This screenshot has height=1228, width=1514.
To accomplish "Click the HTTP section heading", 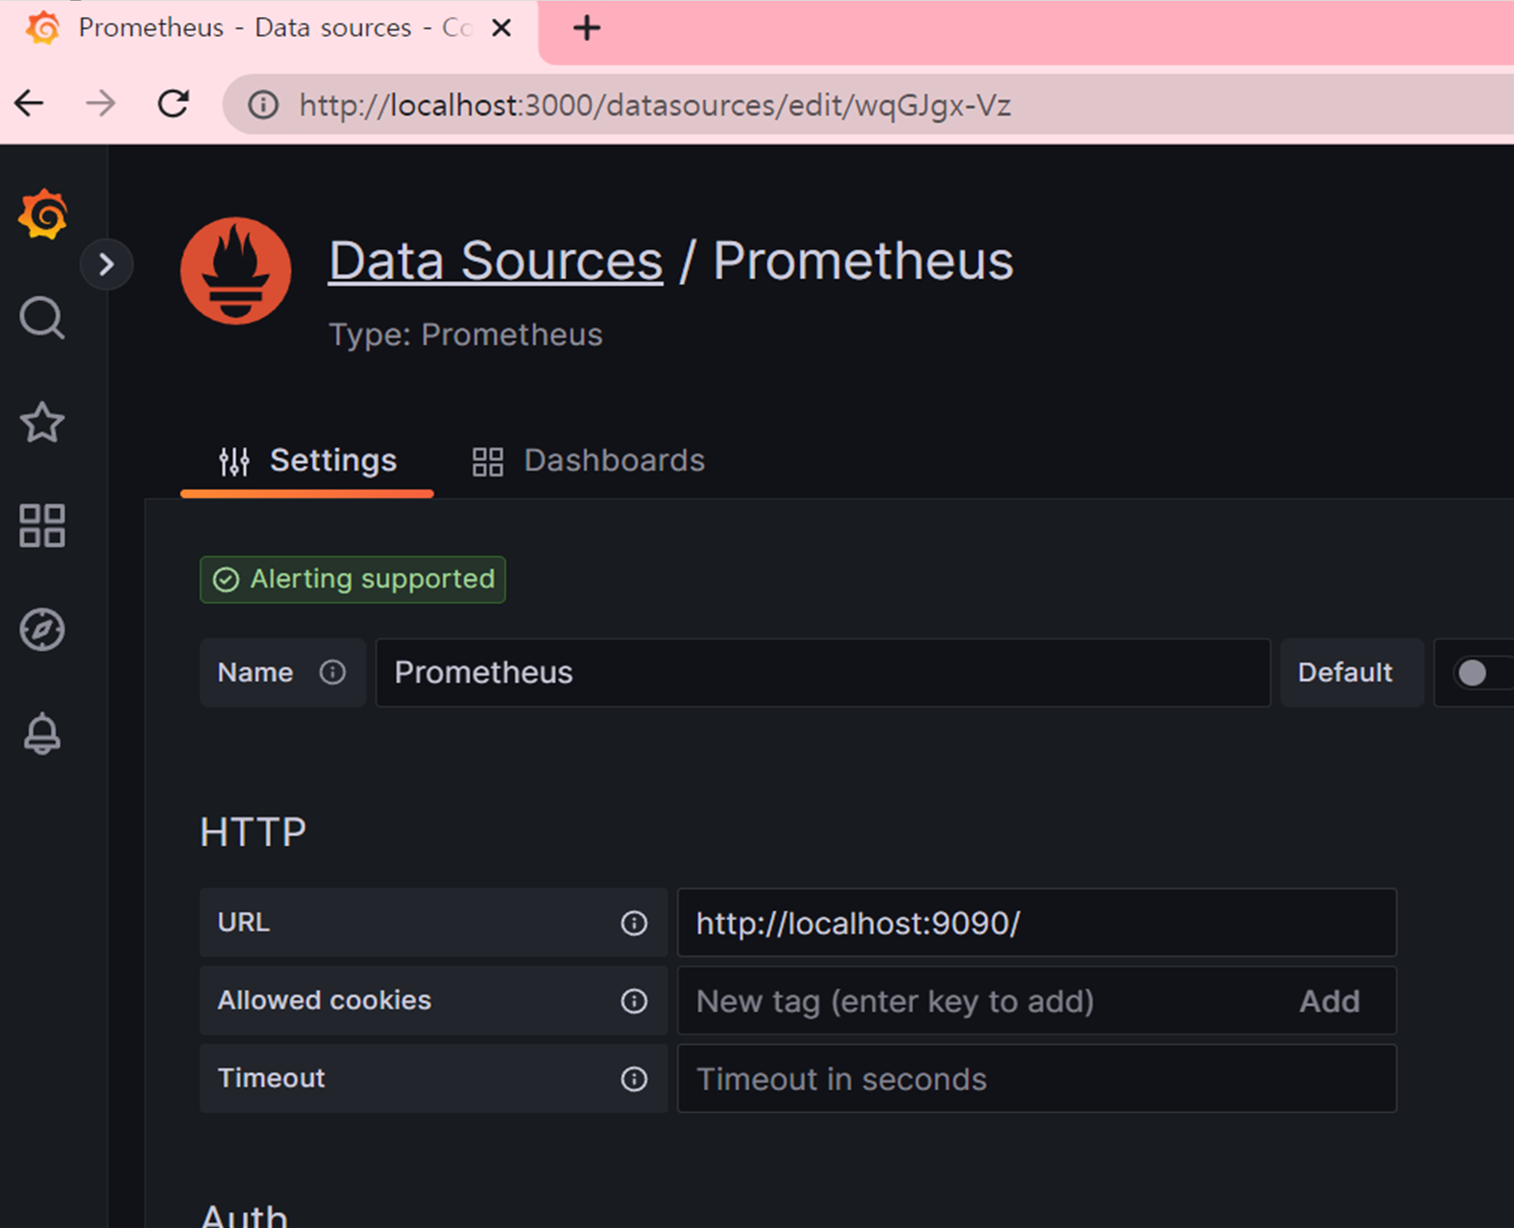I will click(253, 832).
